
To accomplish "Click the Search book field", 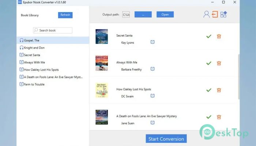I will click(53, 30).
